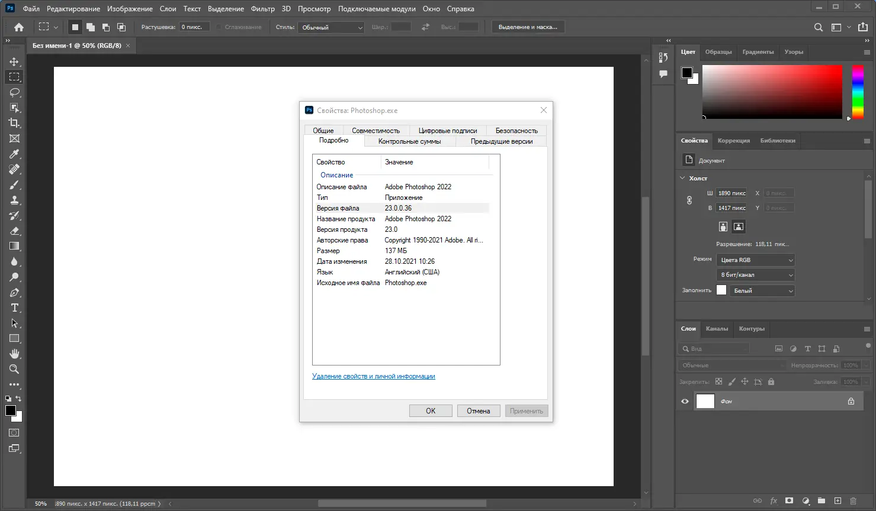Open the Фильтр menu

(x=263, y=8)
